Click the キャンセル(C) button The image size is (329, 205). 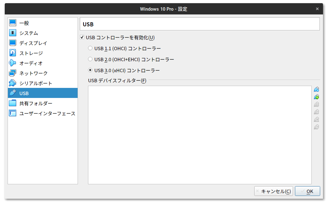tap(273, 191)
